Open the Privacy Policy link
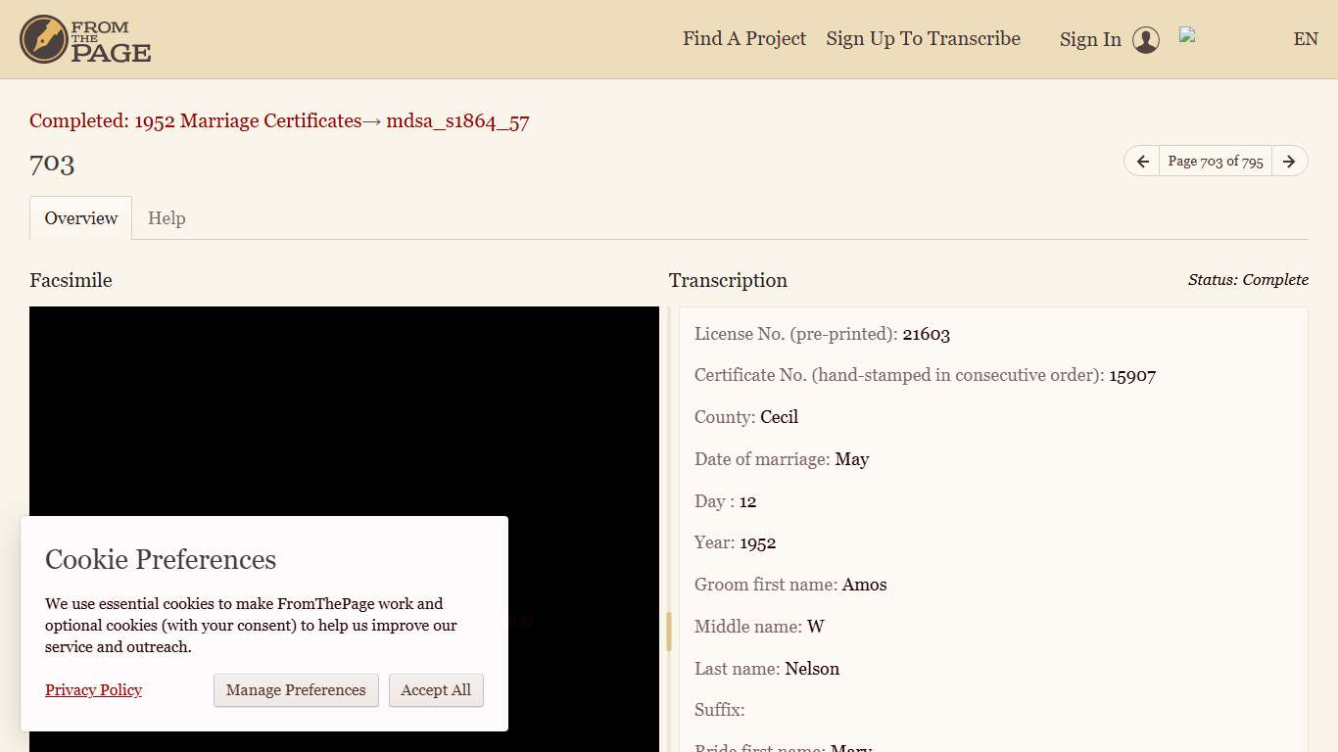The image size is (1338, 752). click(93, 690)
